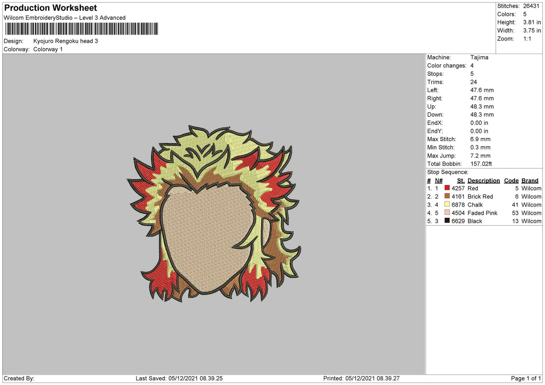Click the EndX value 0.00 in

(480, 123)
